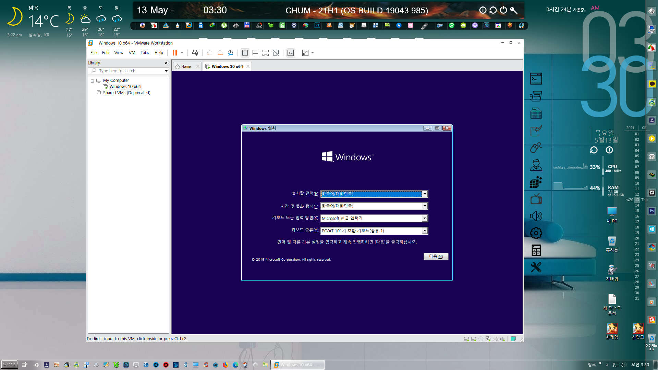The width and height of the screenshot is (658, 370).
Task: Click the VMware Help menu
Action: point(159,53)
